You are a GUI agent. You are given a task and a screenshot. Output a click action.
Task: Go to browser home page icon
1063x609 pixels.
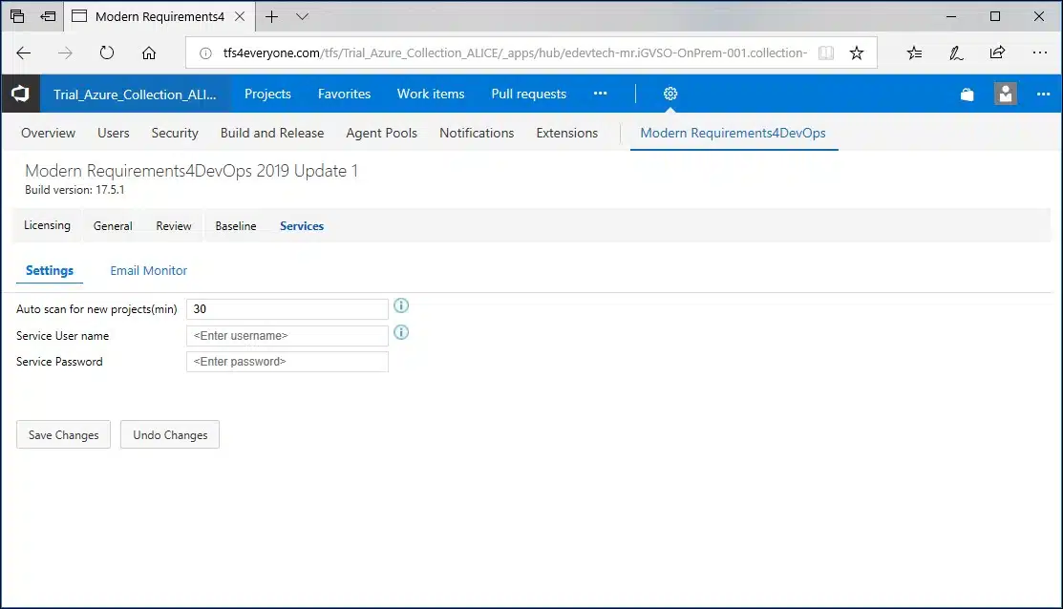pos(149,53)
